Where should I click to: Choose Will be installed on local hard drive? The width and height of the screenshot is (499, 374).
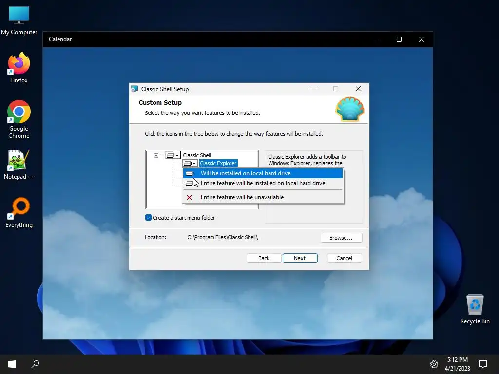[x=263, y=173]
